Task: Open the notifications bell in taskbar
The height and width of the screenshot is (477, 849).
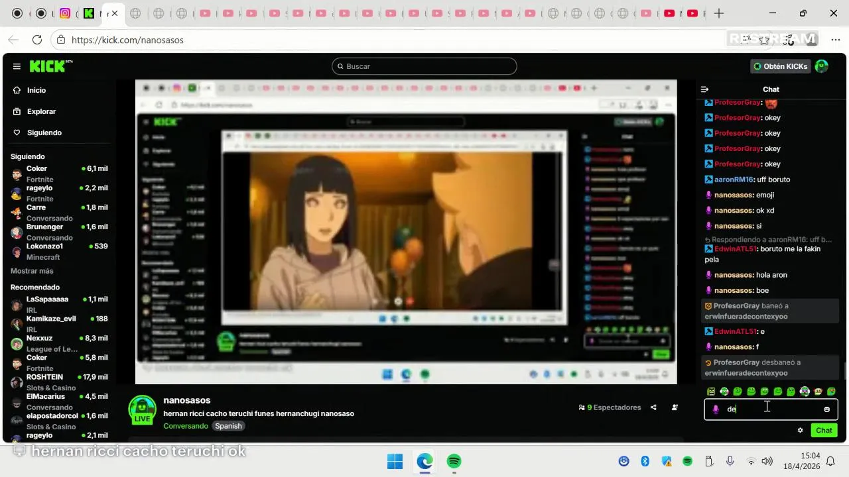Action: tap(830, 461)
